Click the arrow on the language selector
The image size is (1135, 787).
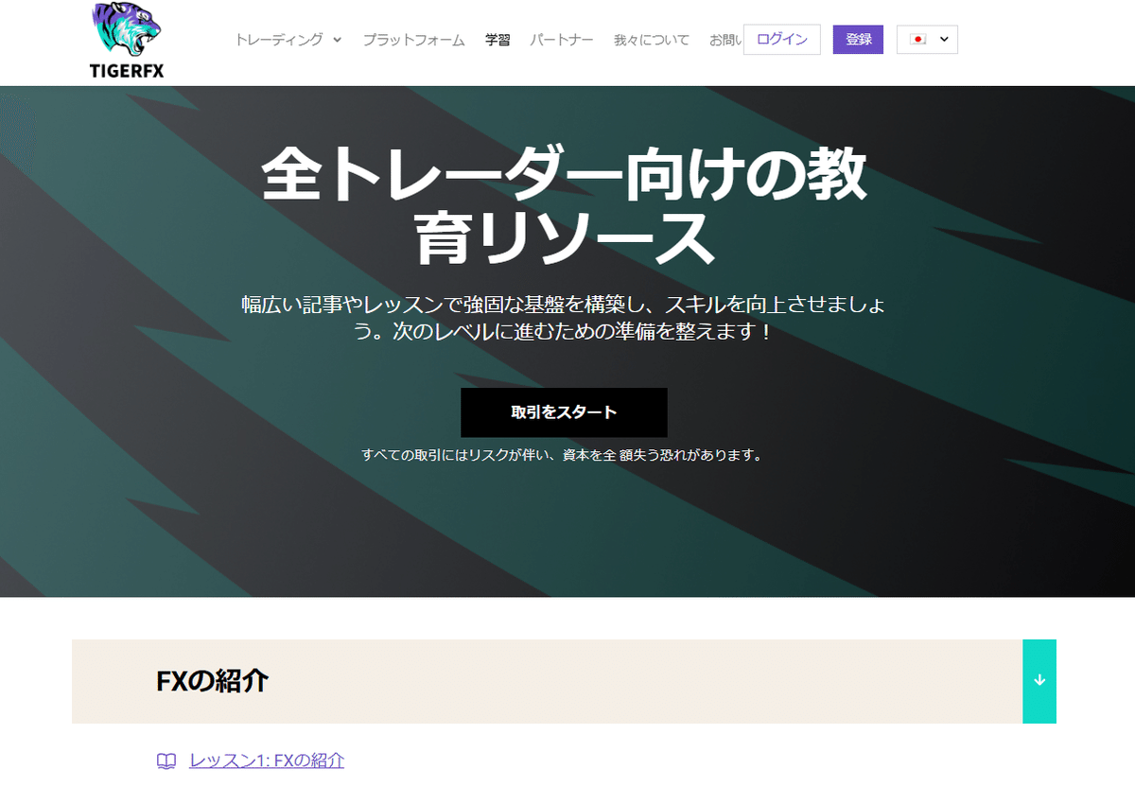click(942, 41)
